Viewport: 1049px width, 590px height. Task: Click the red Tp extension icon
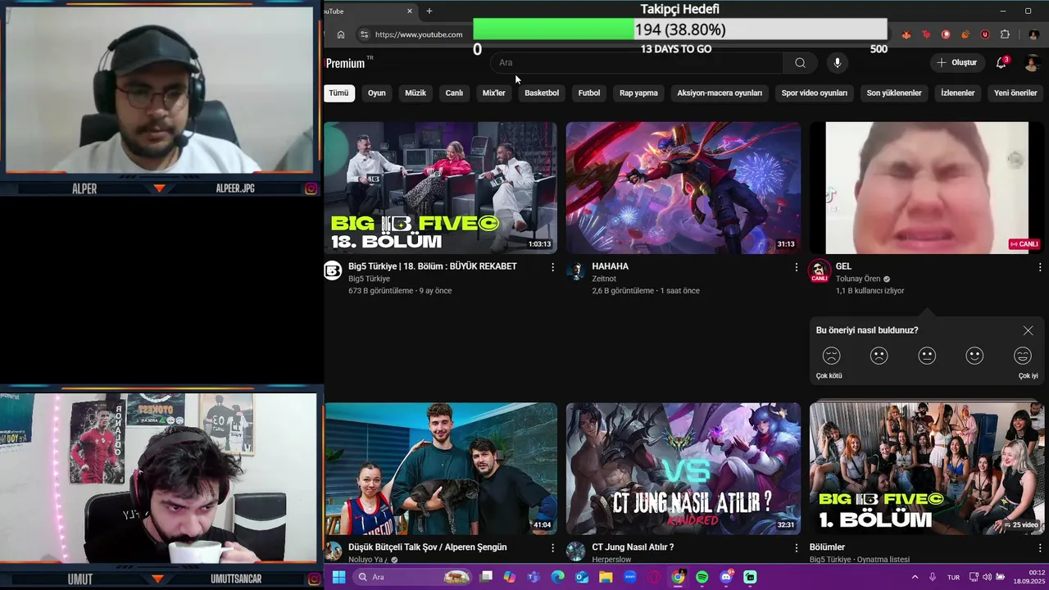point(926,34)
